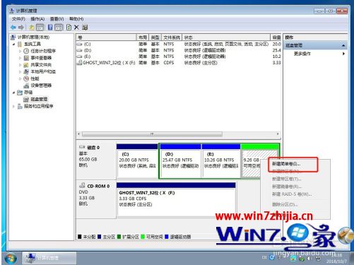Open the 查看(V) menu
Image resolution: width=354 pixels, height=265 pixels.
coord(57,19)
